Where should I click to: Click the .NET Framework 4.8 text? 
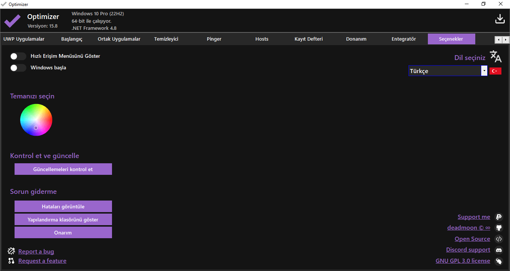94,28
